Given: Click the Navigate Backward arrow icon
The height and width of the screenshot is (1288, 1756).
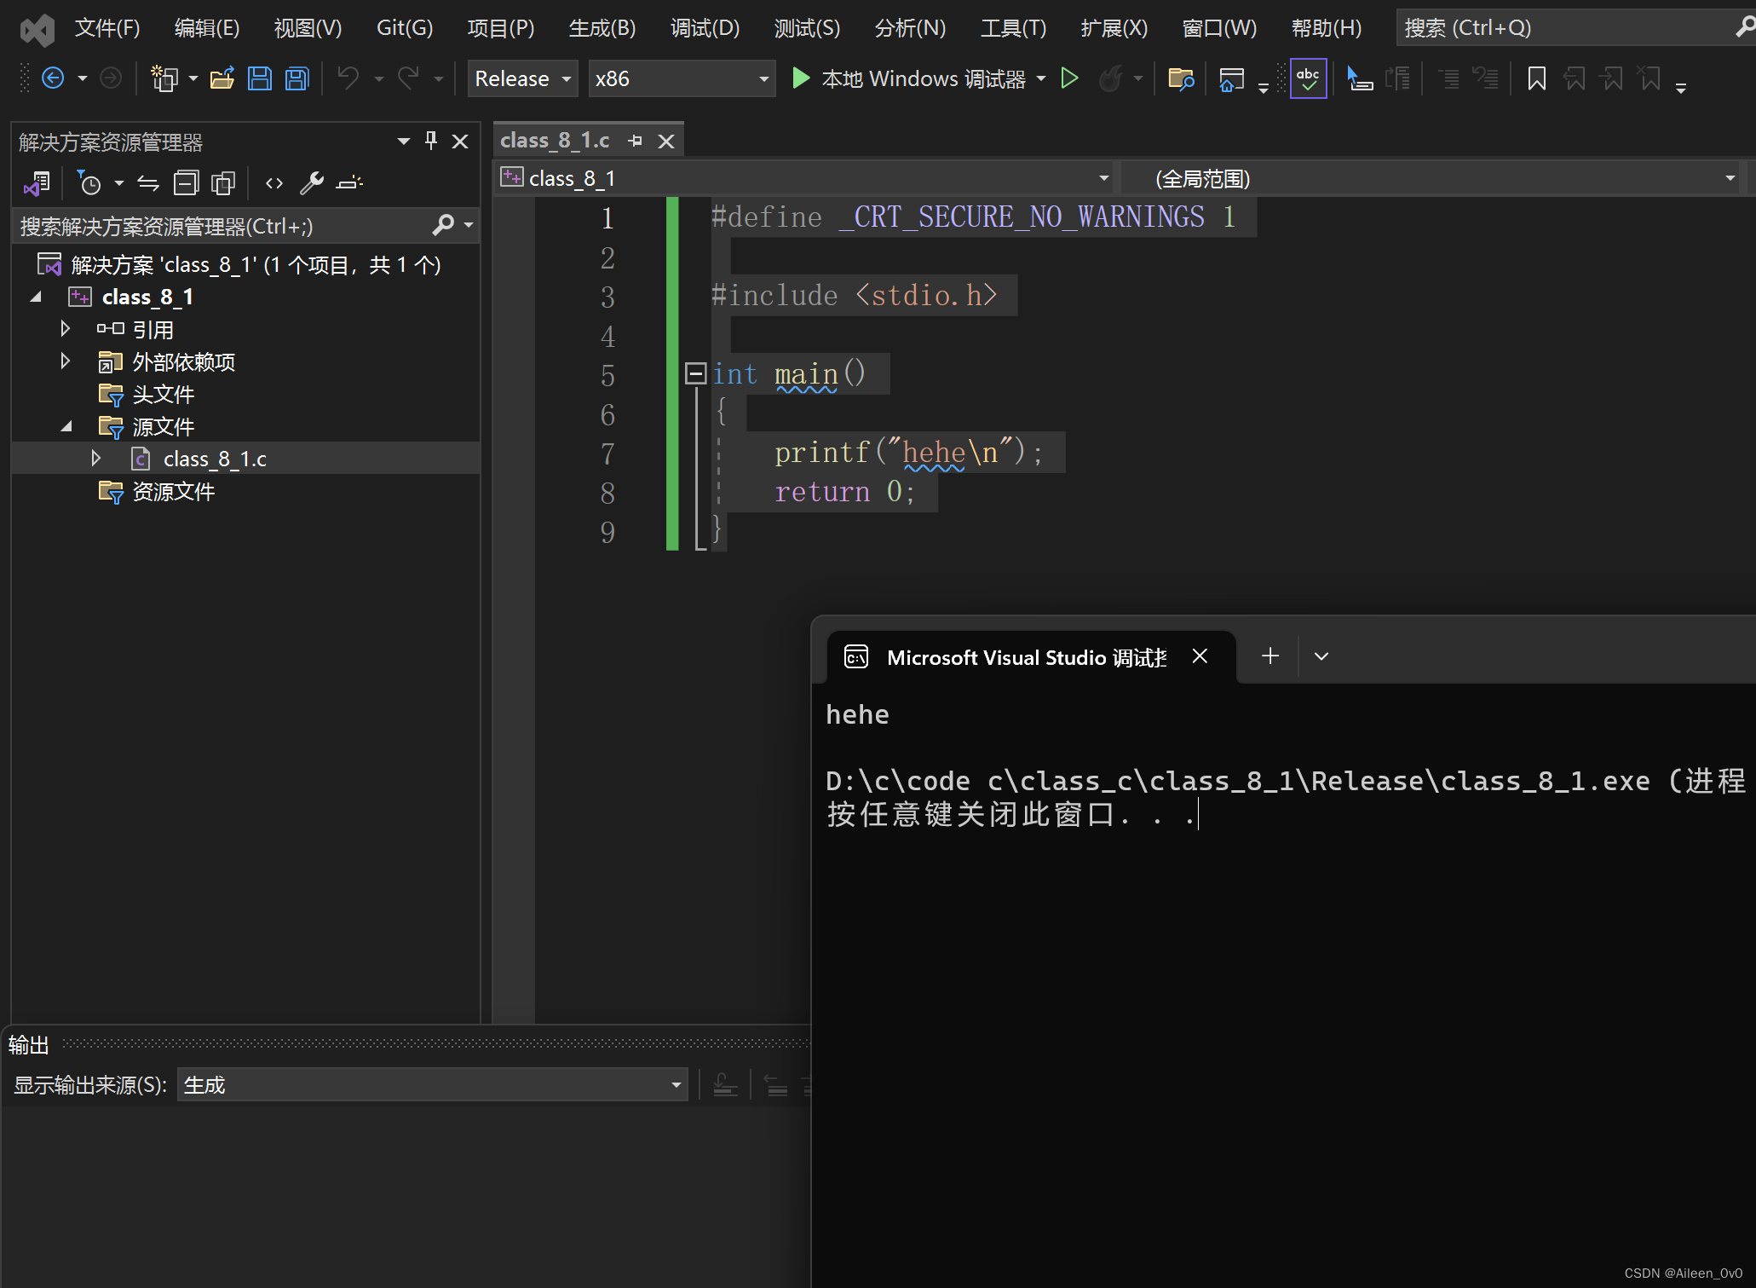Looking at the screenshot, I should [x=53, y=79].
